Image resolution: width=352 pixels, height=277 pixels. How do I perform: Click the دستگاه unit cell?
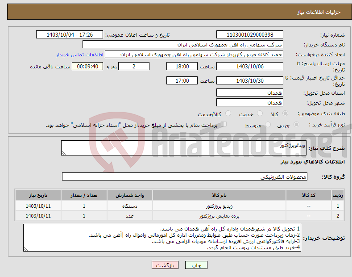pos(130,206)
